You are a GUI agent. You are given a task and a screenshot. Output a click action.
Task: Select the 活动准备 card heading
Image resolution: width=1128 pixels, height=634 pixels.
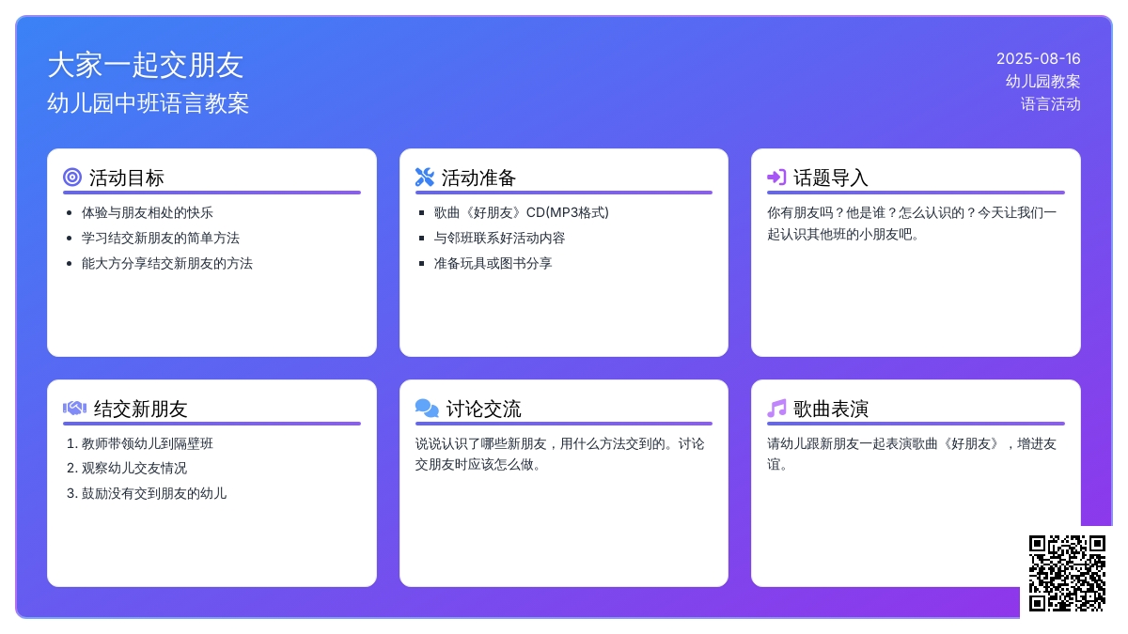pyautogui.click(x=479, y=178)
